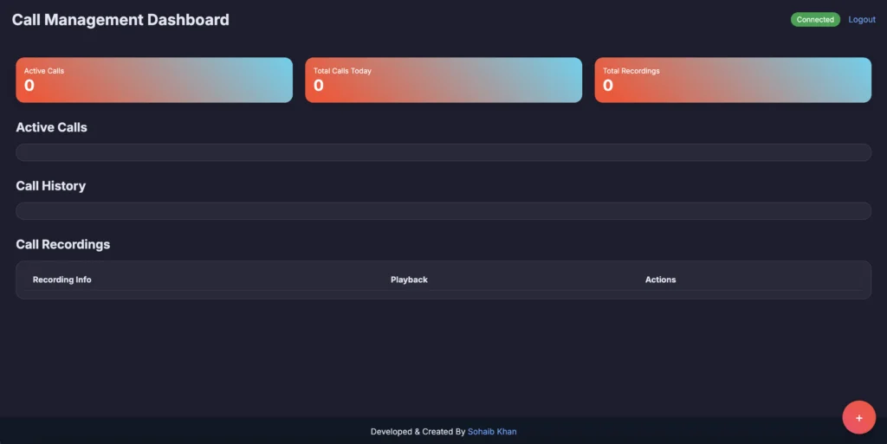Click the zero count in Active Calls card
The height and width of the screenshot is (444, 887).
(x=29, y=85)
